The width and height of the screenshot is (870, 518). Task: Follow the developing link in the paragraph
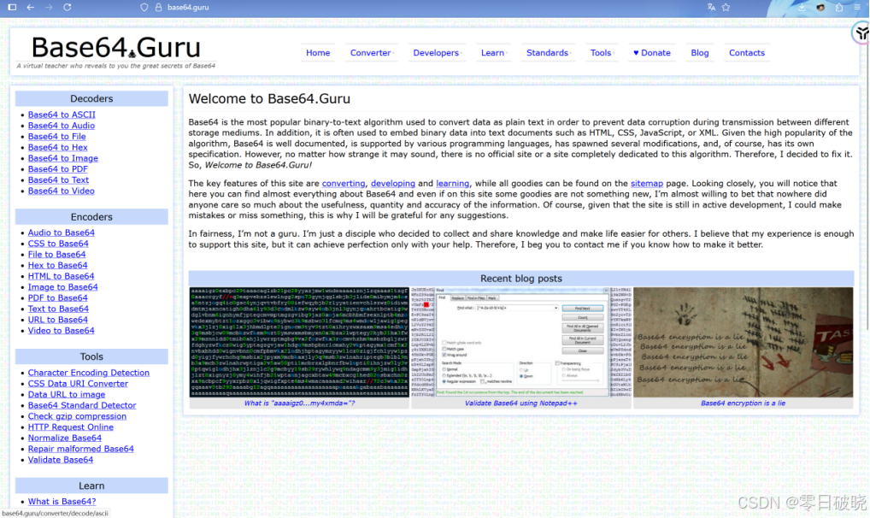393,183
